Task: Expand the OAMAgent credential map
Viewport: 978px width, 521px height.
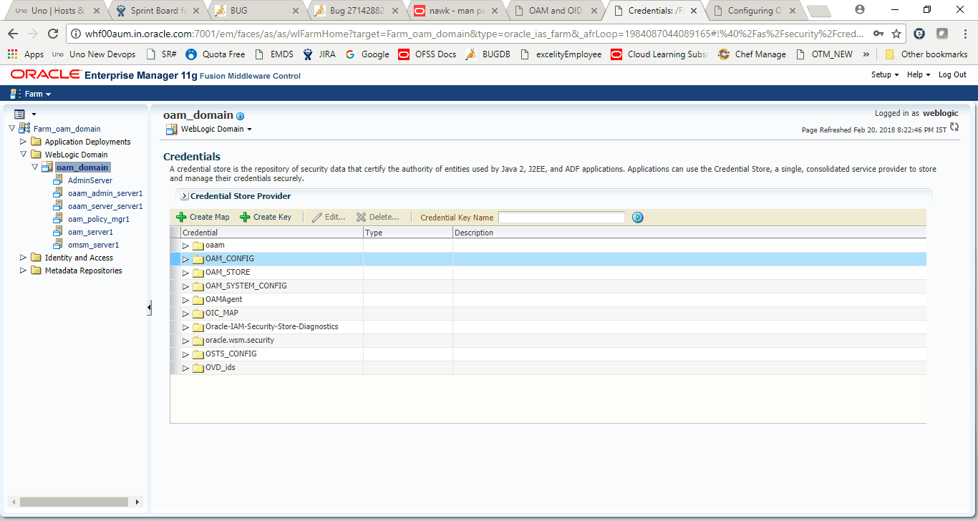Action: [x=185, y=300]
